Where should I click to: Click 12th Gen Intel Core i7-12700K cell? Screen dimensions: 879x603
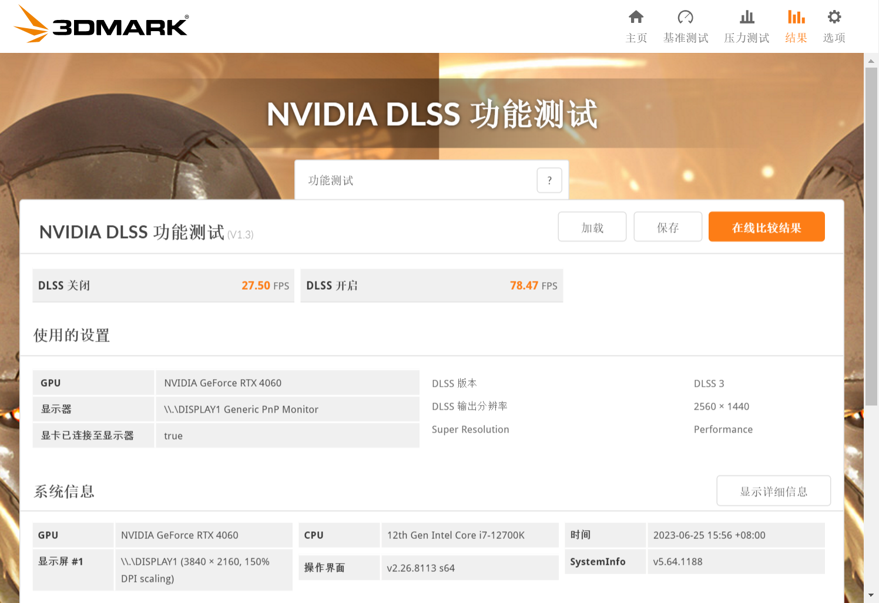click(x=470, y=535)
